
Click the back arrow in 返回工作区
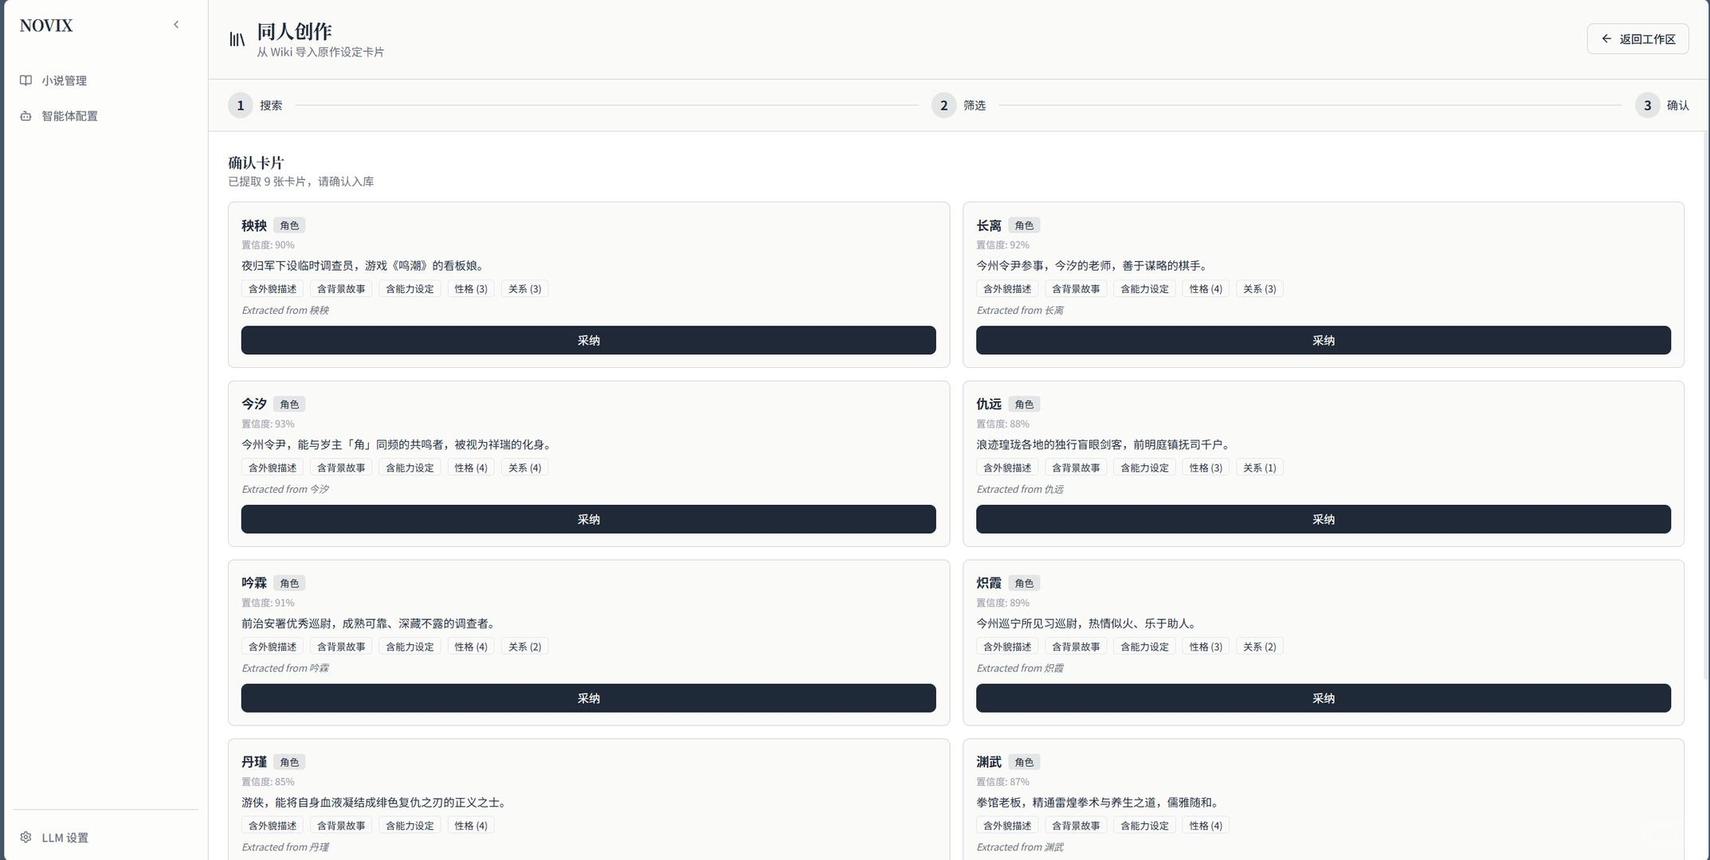1606,38
